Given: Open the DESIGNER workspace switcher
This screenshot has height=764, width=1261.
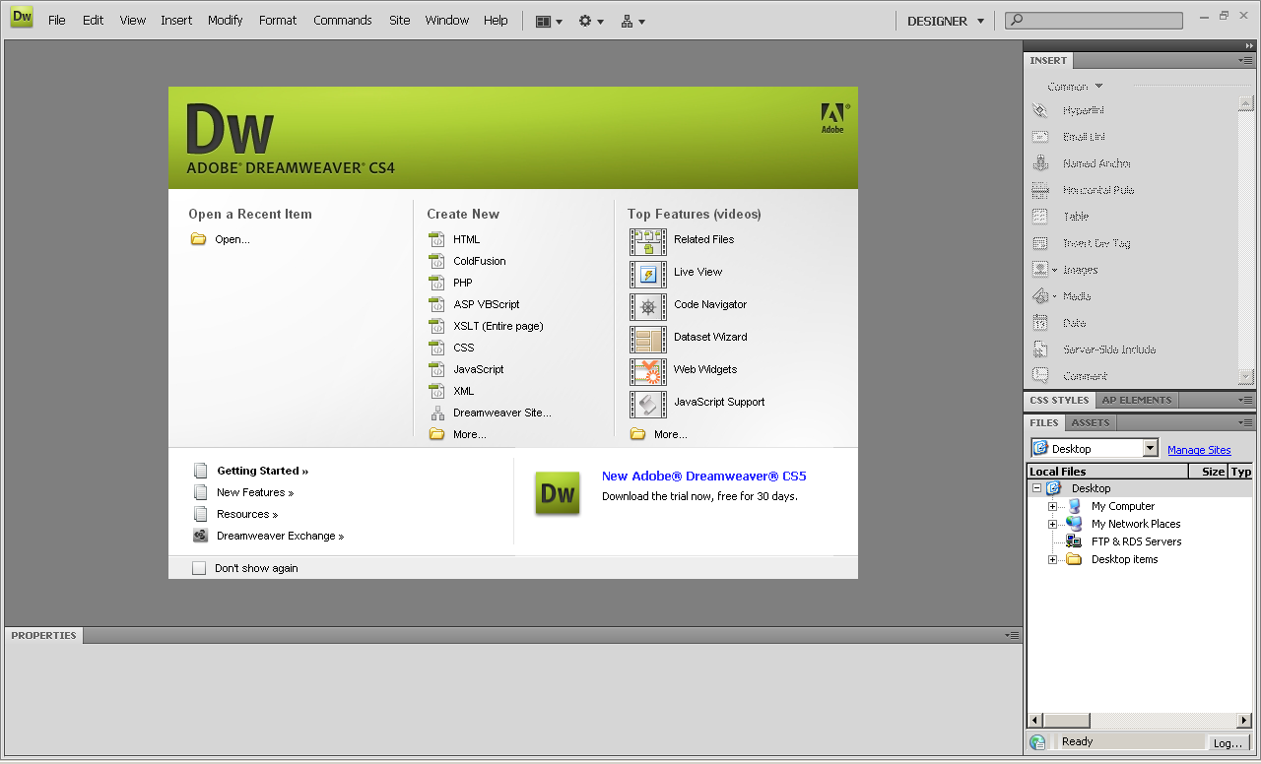Looking at the screenshot, I should pyautogui.click(x=945, y=21).
